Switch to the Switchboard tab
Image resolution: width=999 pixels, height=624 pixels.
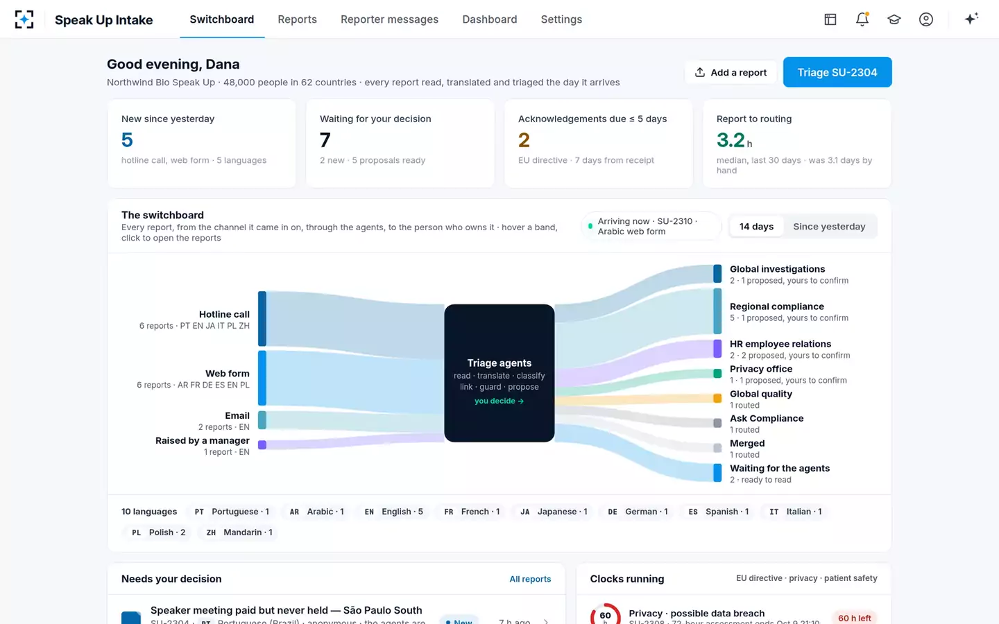point(222,19)
